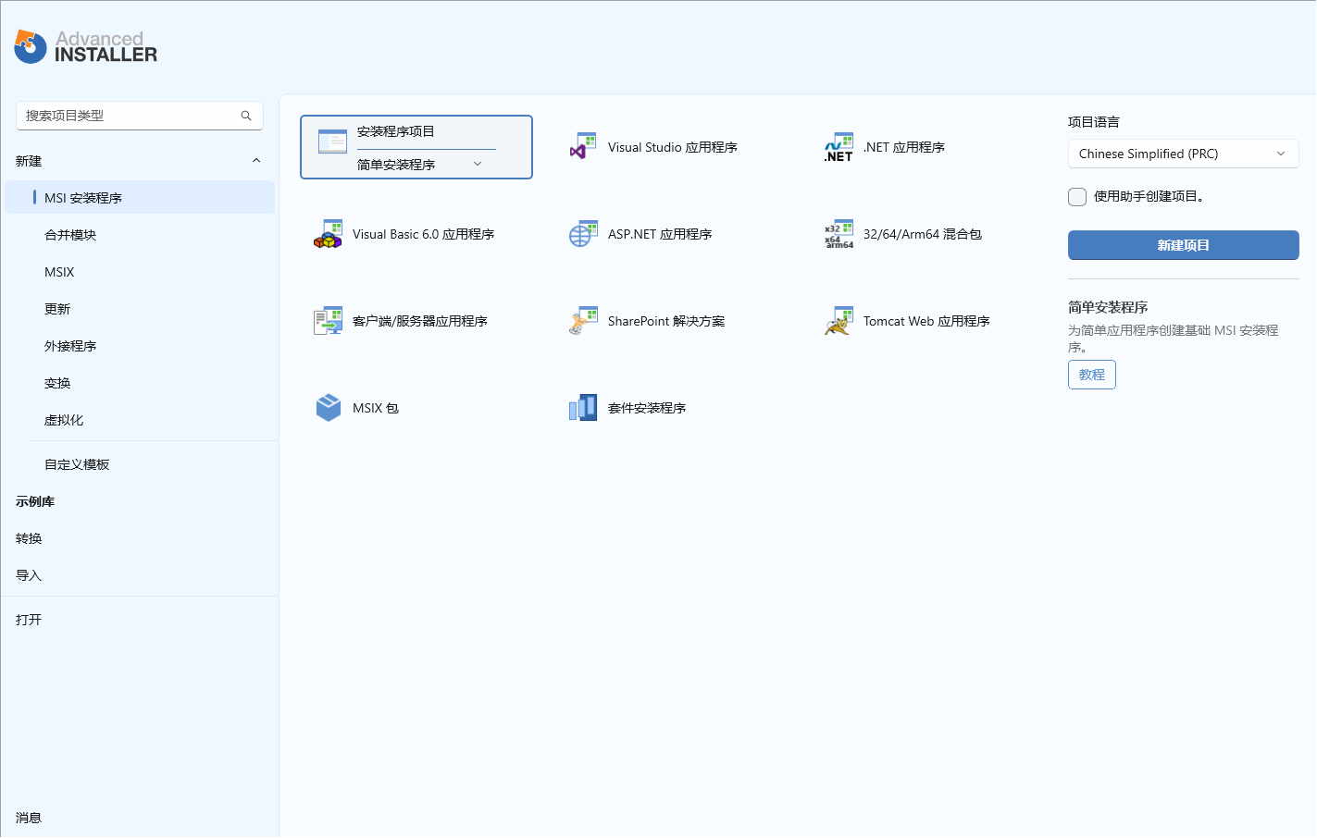Select the 套件安装程序 icon
Image resolution: width=1317 pixels, height=838 pixels.
click(x=583, y=408)
